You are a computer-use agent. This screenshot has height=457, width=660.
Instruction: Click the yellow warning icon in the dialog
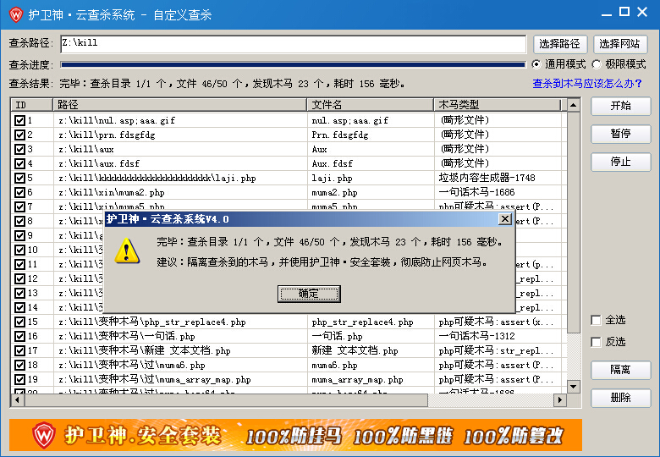tap(127, 251)
